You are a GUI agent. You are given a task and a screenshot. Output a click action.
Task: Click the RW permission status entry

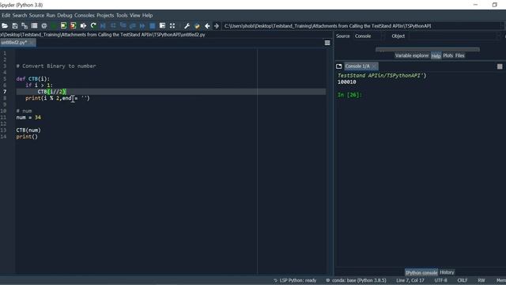coord(481,280)
